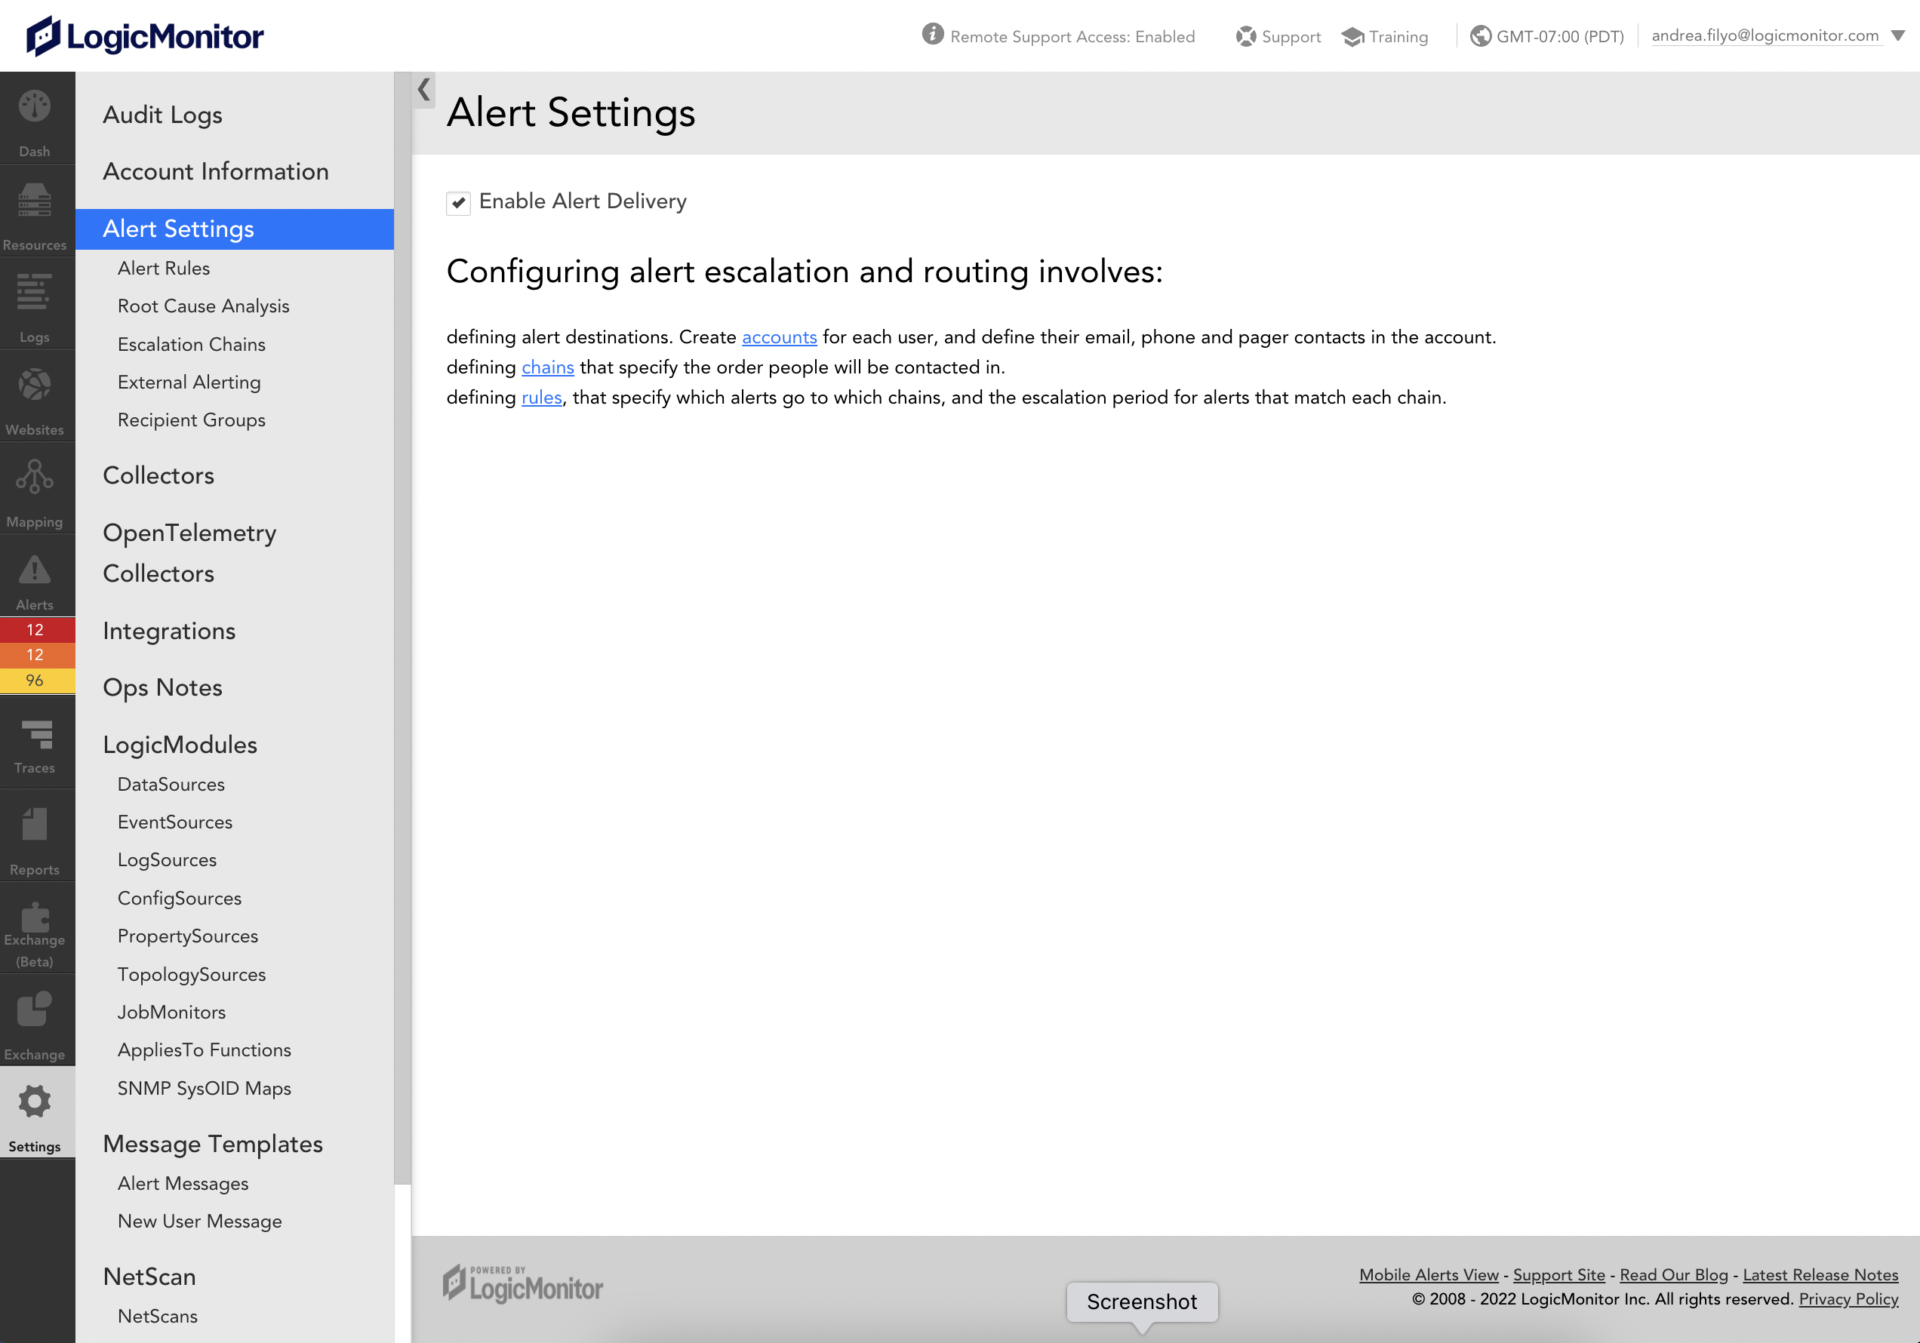Follow the chains hyperlink
This screenshot has width=1920, height=1343.
pos(548,367)
